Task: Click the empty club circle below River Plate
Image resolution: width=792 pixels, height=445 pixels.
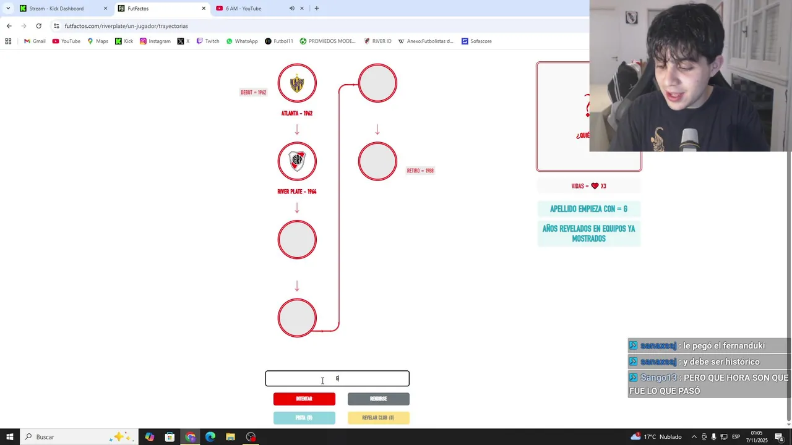Action: tap(297, 240)
